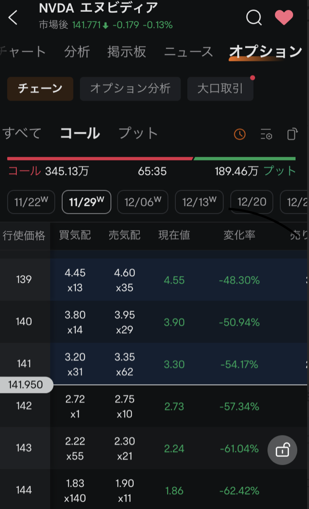
Task: Open the 大口取引 button
Action: (x=220, y=88)
